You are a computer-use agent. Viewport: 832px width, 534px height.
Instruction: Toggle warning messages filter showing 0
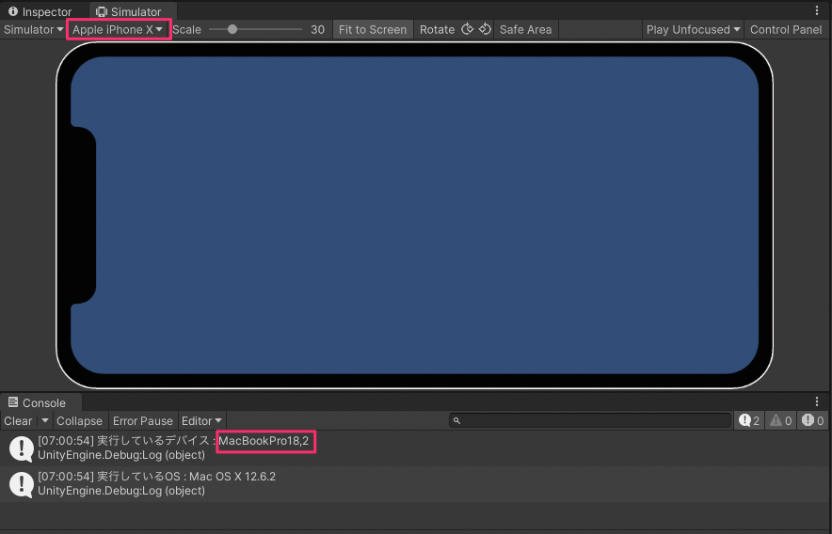[x=780, y=420]
